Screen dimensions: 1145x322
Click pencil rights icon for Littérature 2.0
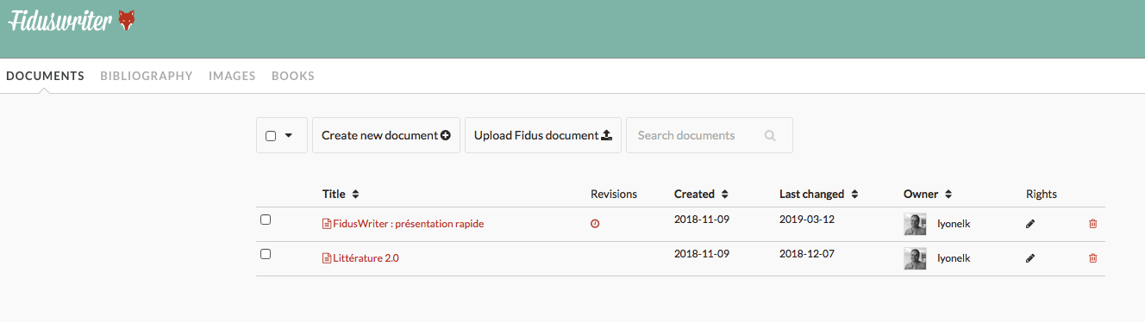click(x=1030, y=258)
